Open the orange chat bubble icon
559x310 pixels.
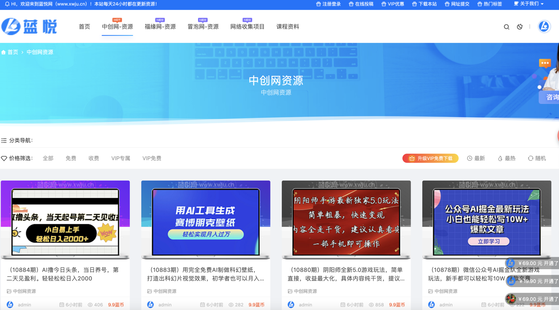[x=545, y=63]
